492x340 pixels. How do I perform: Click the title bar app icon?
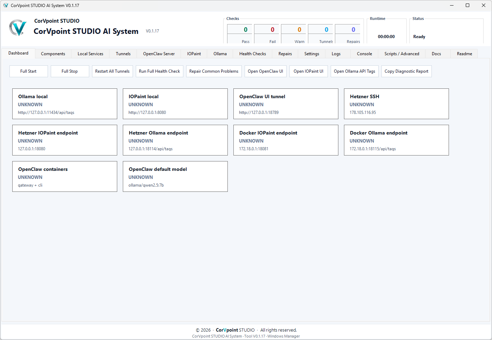[6, 5]
